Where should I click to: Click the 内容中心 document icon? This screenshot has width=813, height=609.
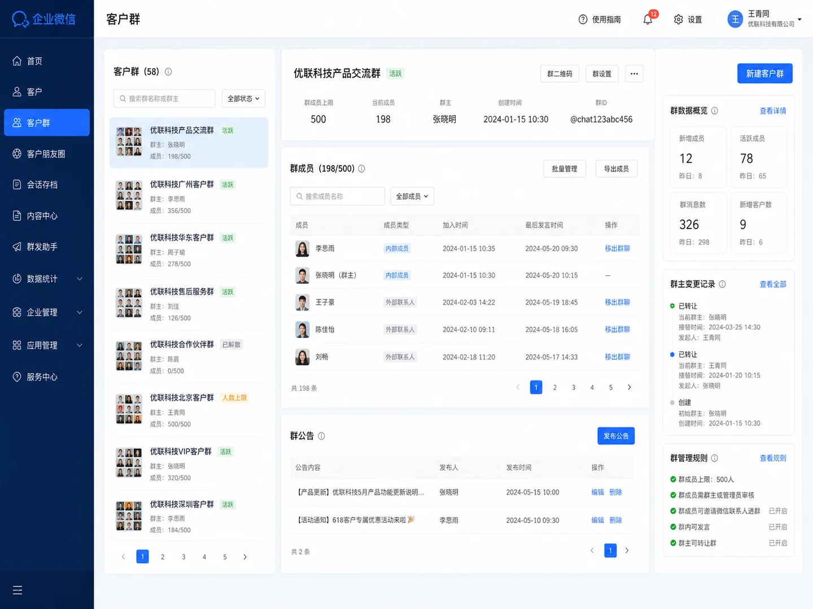17,215
